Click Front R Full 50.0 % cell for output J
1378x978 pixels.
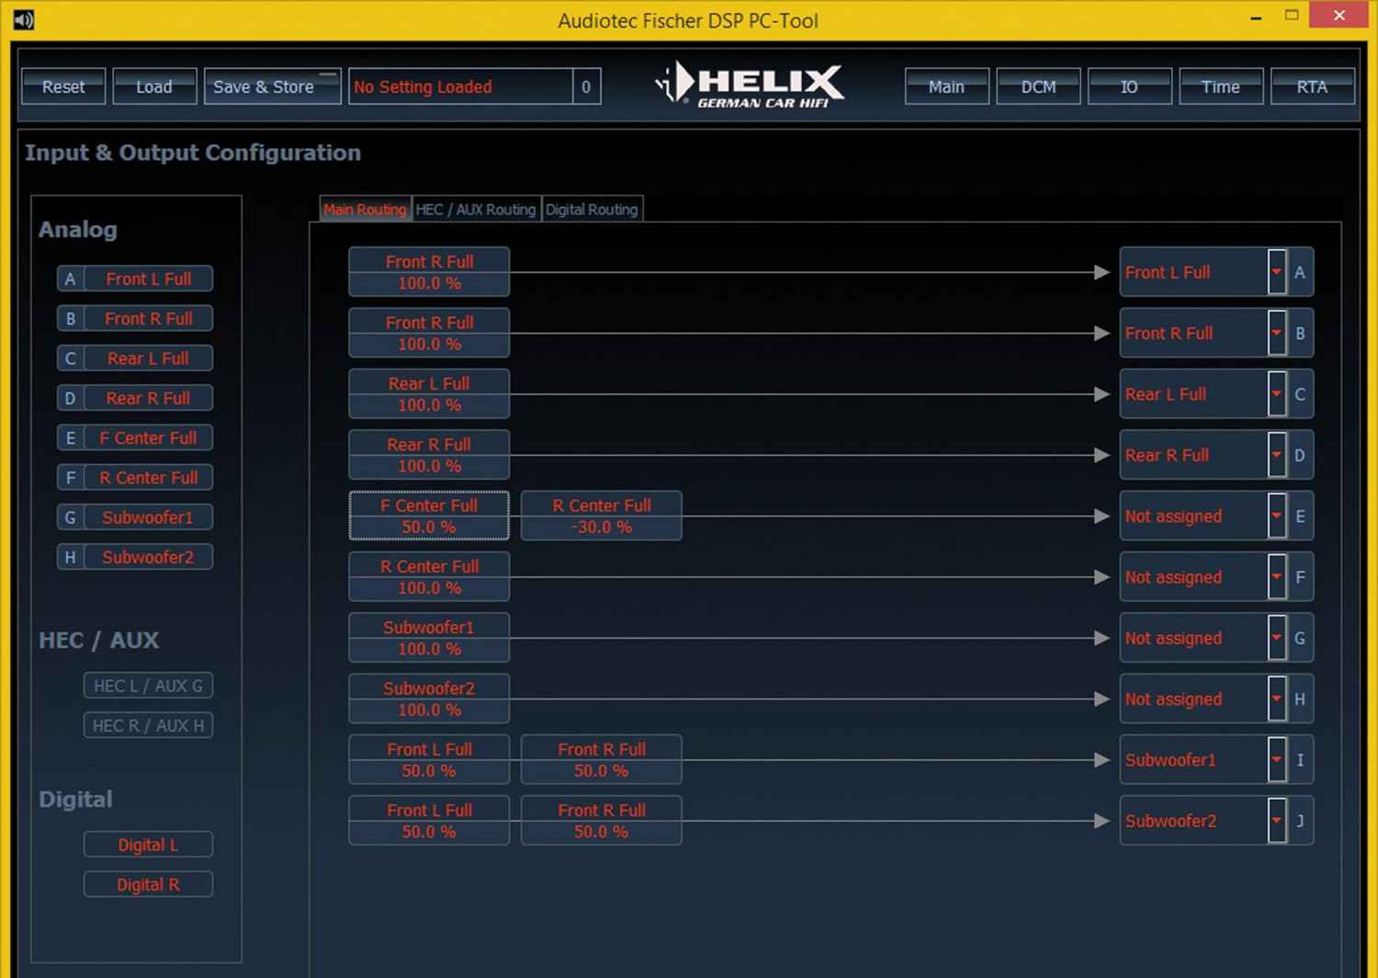(x=602, y=821)
